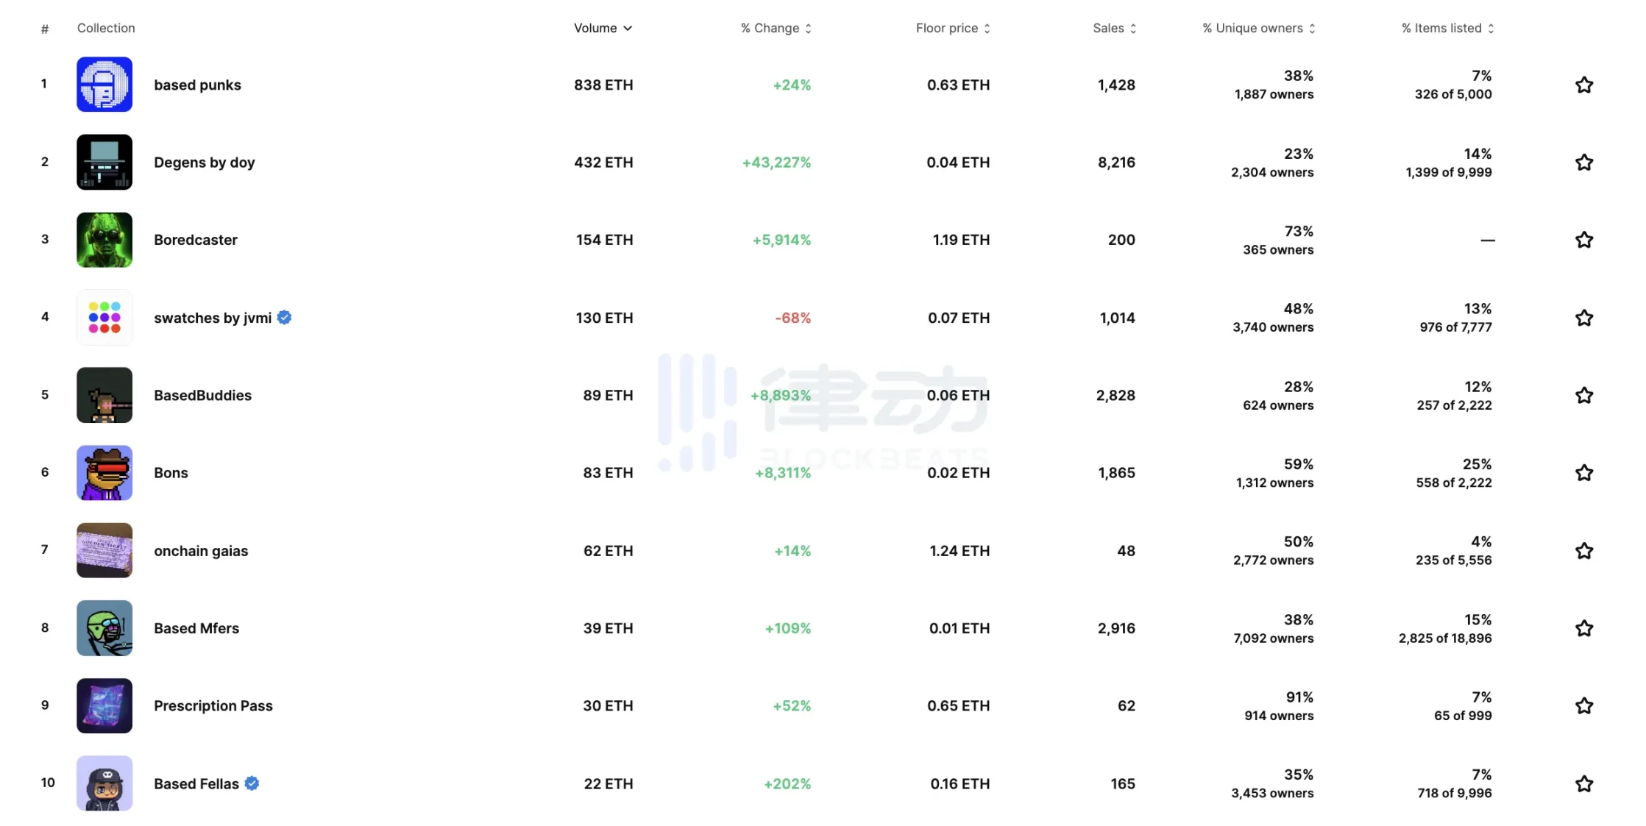Star the Based Fellas collection

pos(1584,783)
